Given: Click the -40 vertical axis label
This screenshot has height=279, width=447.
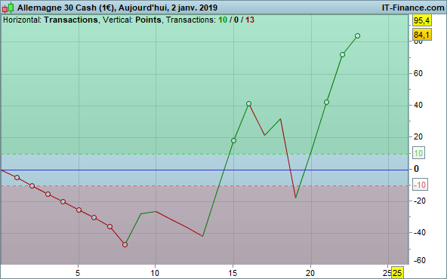Looking at the screenshot, I should pos(419,232).
